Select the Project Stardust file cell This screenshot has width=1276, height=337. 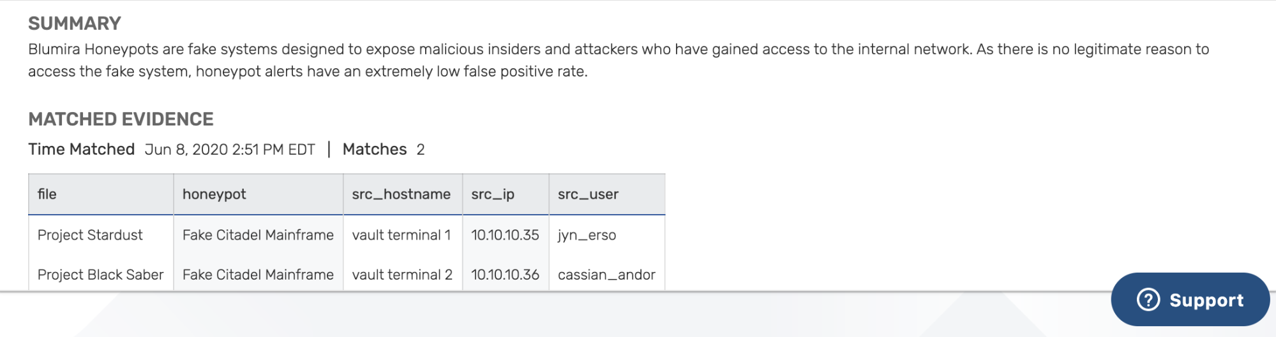coord(90,235)
